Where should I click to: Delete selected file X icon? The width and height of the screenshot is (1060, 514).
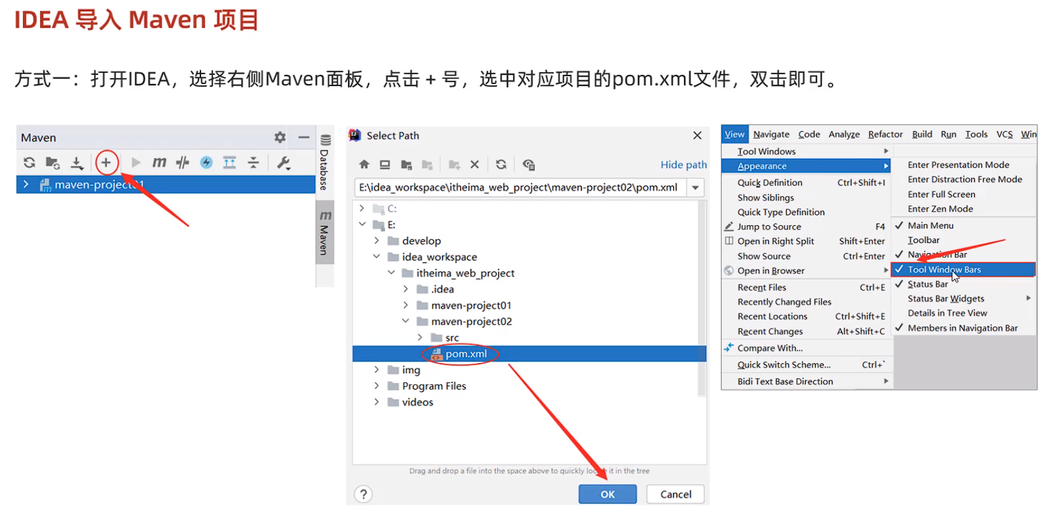(x=474, y=165)
